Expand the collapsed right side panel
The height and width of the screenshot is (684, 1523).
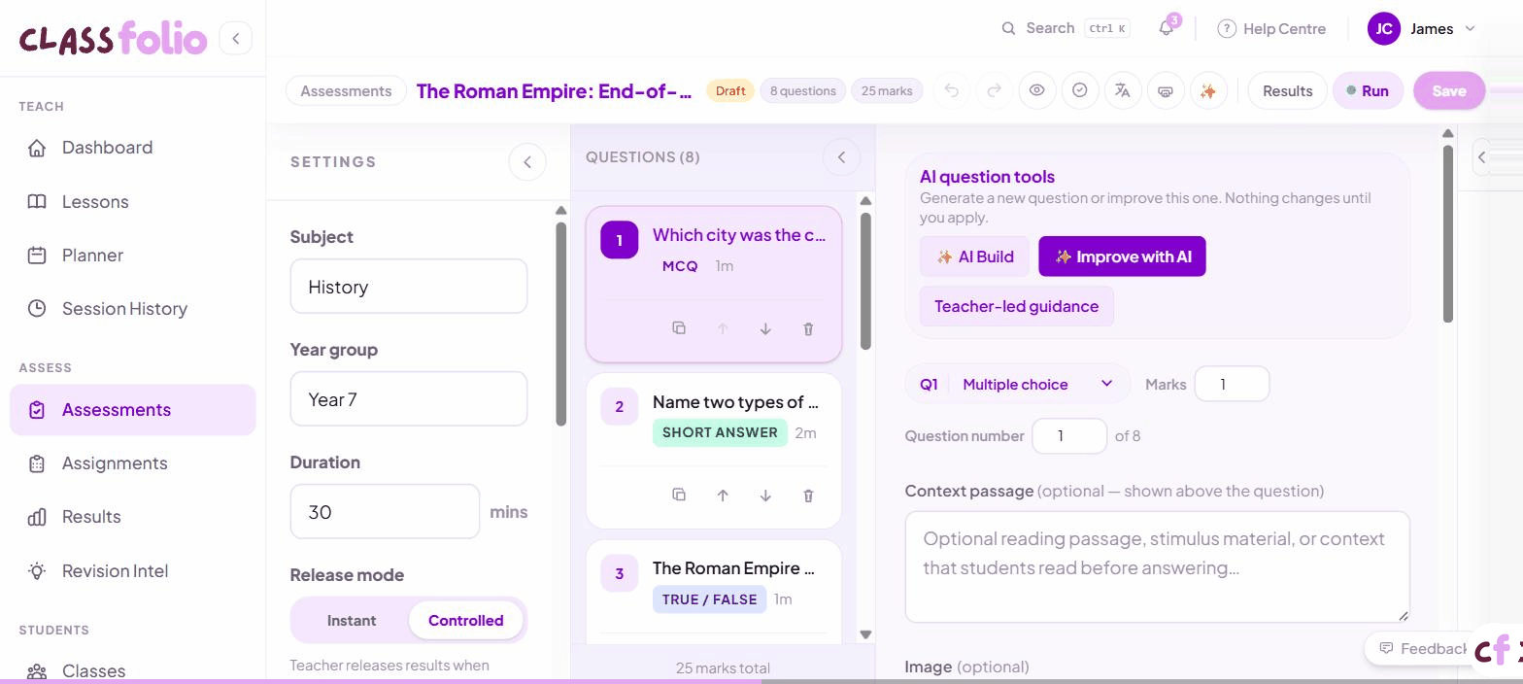tap(1481, 156)
